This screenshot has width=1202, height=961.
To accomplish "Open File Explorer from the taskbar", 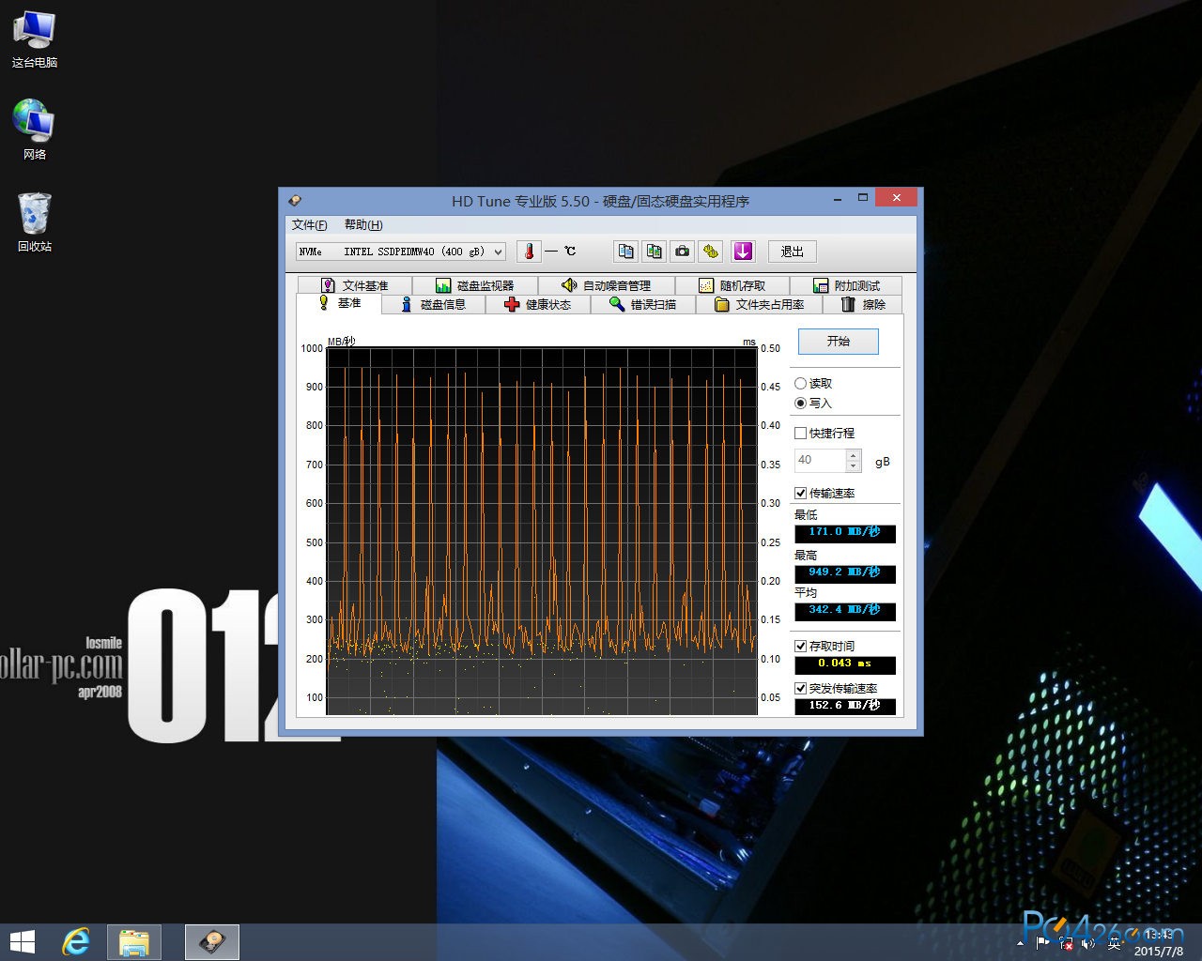I will coord(134,942).
